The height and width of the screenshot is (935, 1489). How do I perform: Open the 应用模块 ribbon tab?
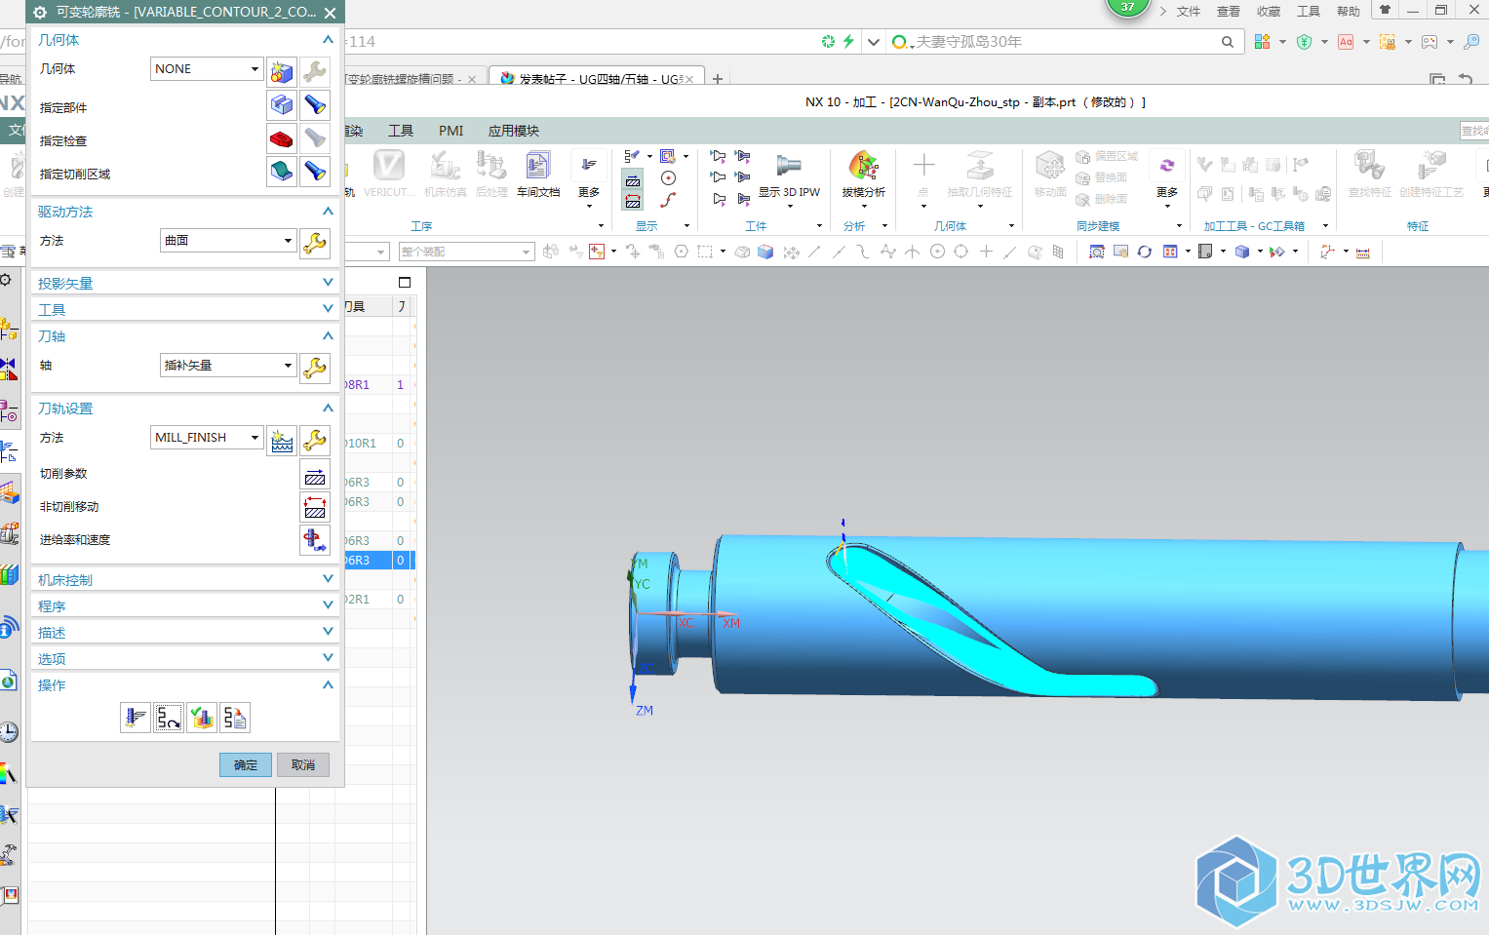click(x=514, y=131)
